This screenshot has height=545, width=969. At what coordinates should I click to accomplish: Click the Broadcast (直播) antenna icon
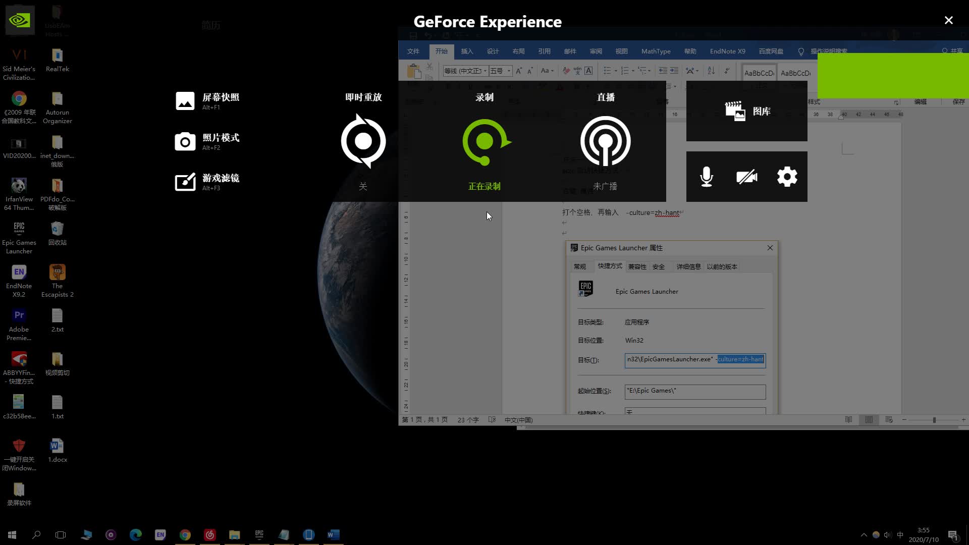click(605, 141)
